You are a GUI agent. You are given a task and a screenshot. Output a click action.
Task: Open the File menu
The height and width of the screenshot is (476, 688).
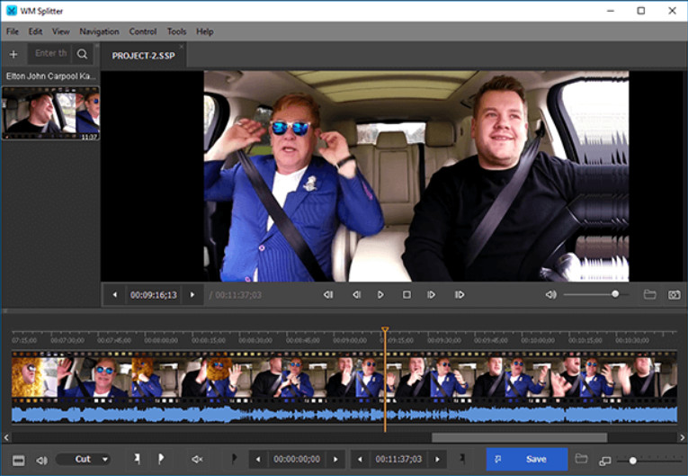(13, 31)
